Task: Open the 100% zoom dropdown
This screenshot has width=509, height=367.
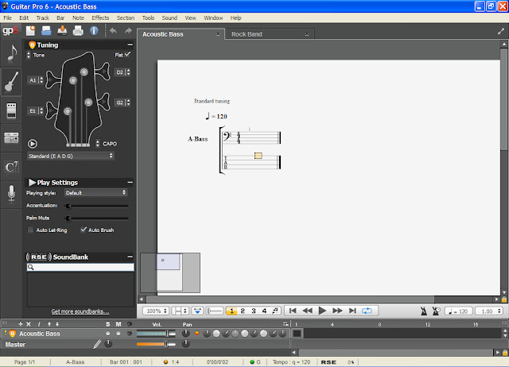Action: 156,311
